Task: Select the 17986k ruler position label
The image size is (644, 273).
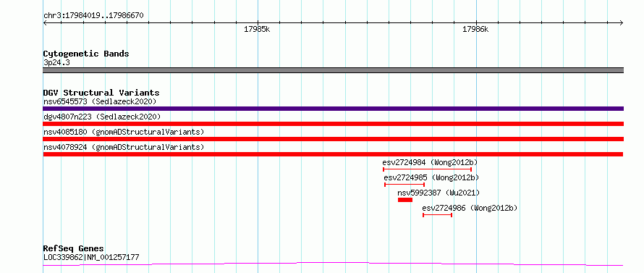Action: pos(475,29)
